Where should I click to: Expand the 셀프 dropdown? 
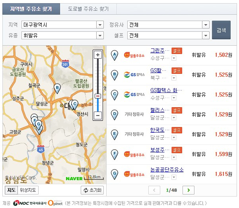[x=168, y=35]
